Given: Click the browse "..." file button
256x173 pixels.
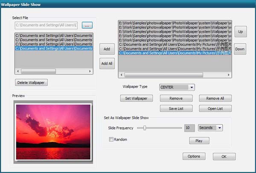Looking at the screenshot, I should pos(87,26).
